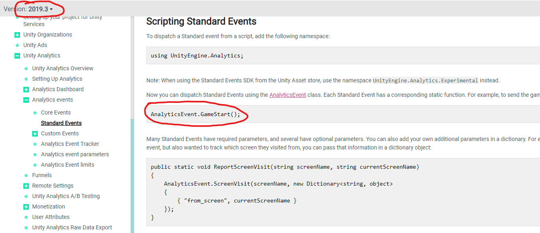Image resolution: width=540 pixels, height=233 pixels.
Task: Collapse the Analytics events subsection
Action: tap(26, 100)
